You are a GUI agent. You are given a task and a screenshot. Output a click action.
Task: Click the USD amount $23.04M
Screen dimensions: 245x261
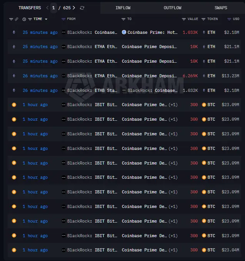pyautogui.click(x=230, y=250)
